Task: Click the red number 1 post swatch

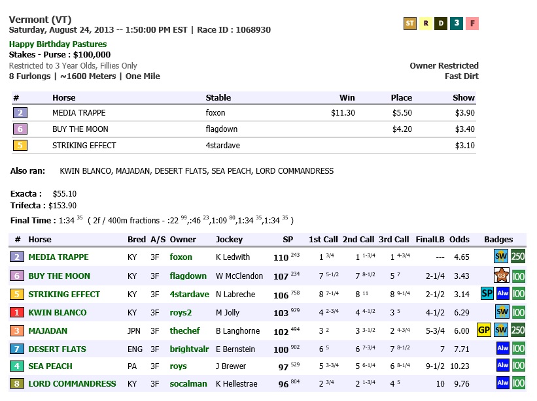Action: pos(18,312)
